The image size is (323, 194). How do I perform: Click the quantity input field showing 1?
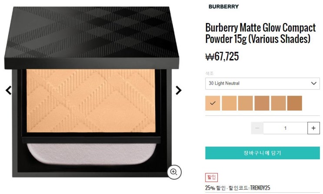pyautogui.click(x=285, y=128)
